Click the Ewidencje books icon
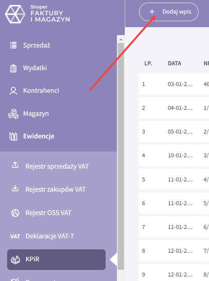The height and width of the screenshot is (281, 209). (14, 137)
